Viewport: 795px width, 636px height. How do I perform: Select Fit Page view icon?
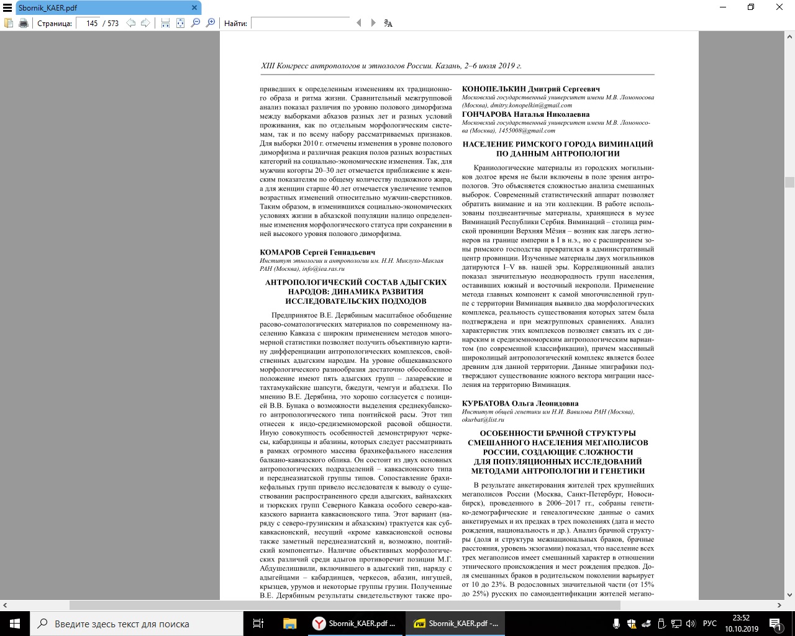point(180,23)
